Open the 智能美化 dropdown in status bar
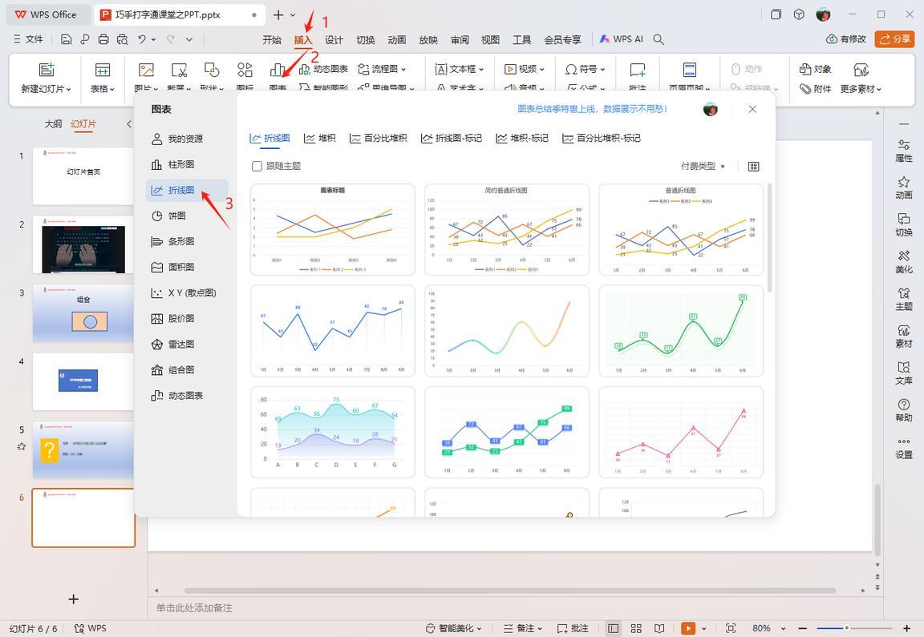 [453, 628]
